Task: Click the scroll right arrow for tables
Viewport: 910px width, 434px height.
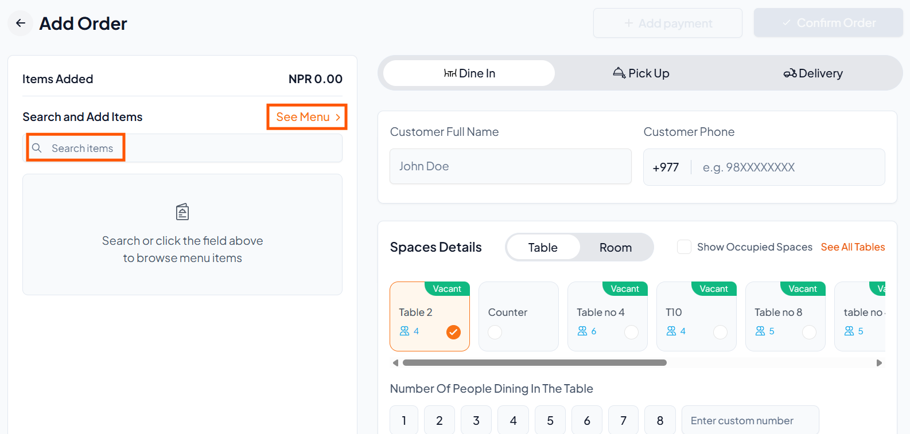Action: click(878, 363)
